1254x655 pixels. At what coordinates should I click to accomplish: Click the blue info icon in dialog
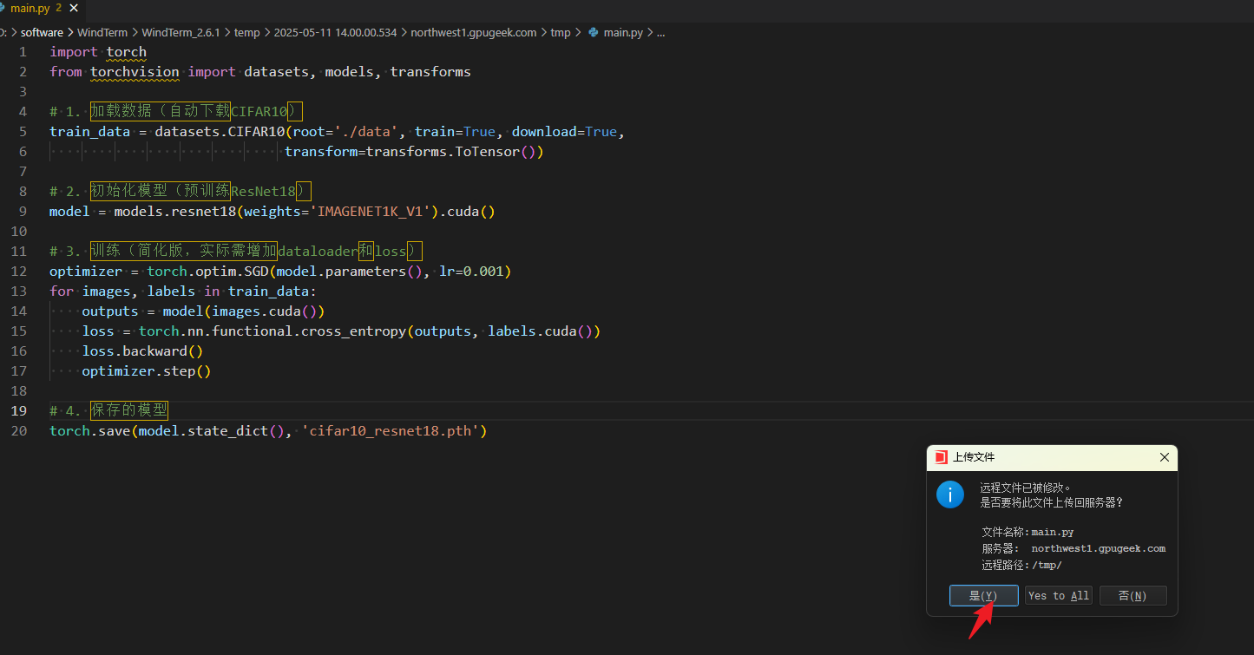click(950, 495)
